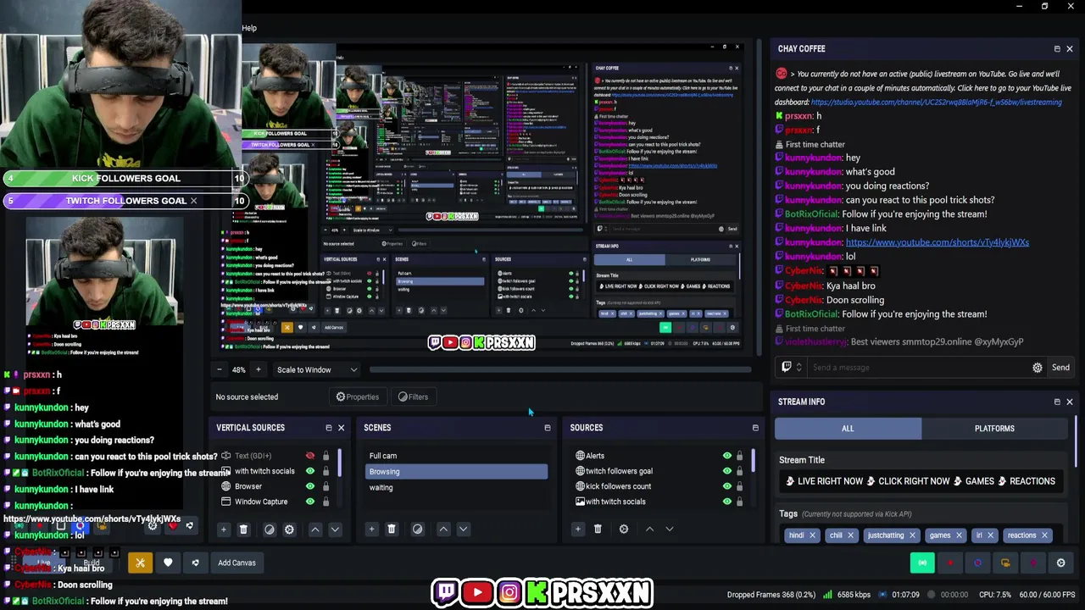Hide 'with twitch socials' vertical source
The width and height of the screenshot is (1085, 610).
tap(310, 471)
